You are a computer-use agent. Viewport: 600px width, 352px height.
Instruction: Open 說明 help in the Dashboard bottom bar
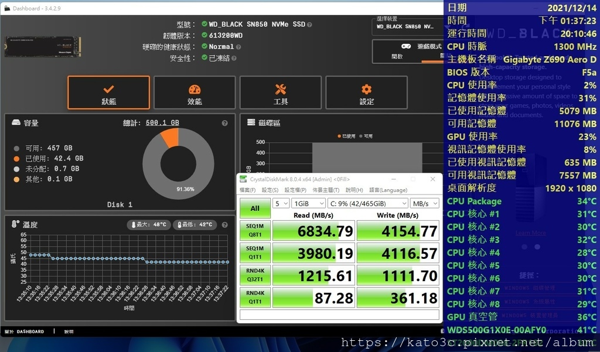(x=69, y=332)
